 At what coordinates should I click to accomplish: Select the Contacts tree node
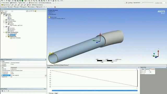pos(11,24)
